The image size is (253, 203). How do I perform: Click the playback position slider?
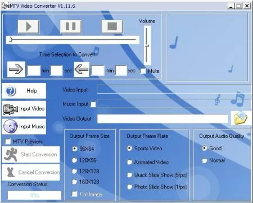pyautogui.click(x=73, y=40)
